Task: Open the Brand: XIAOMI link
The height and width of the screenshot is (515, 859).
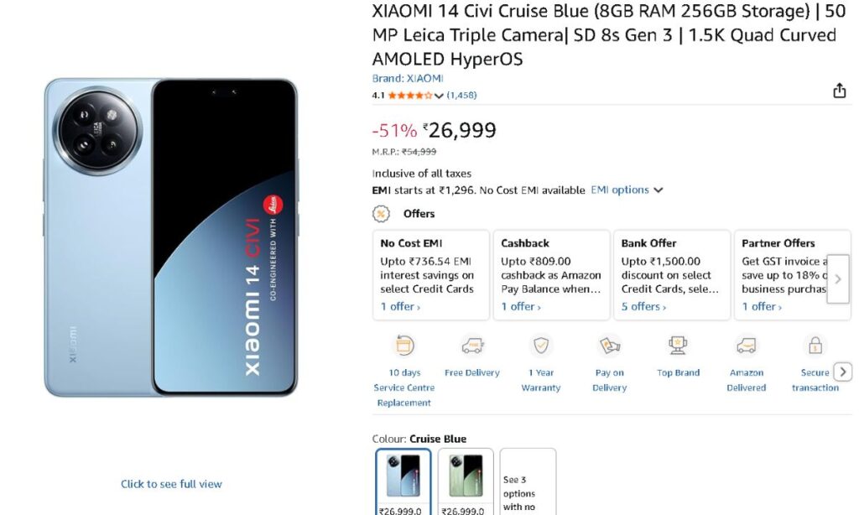Action: 408,78
